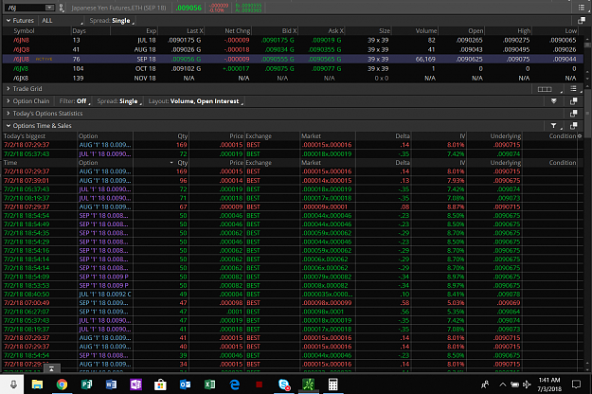Select the 7/2/18 07:39:01 trade row
The width and height of the screenshot is (592, 394).
click(x=290, y=180)
